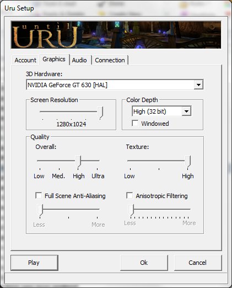
Task: Click the Cancel button
Action: (198, 263)
